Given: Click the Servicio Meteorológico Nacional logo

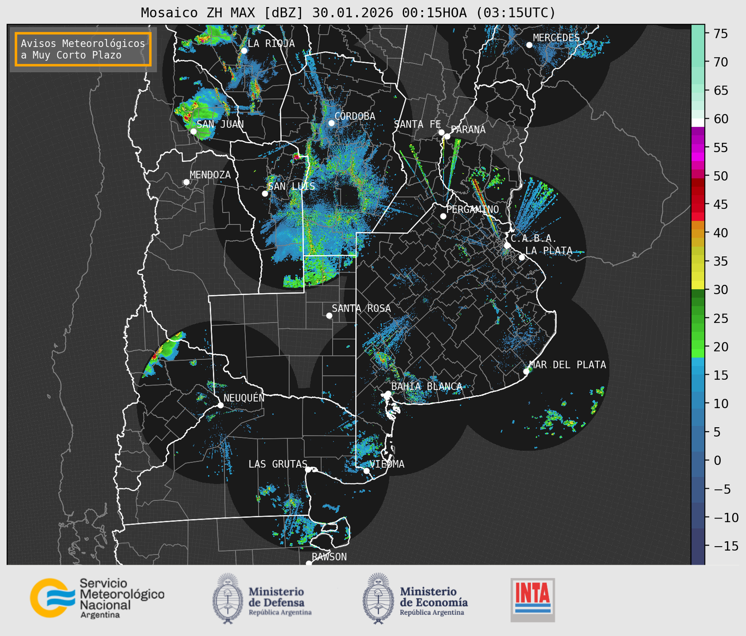Looking at the screenshot, I should (x=97, y=598).
